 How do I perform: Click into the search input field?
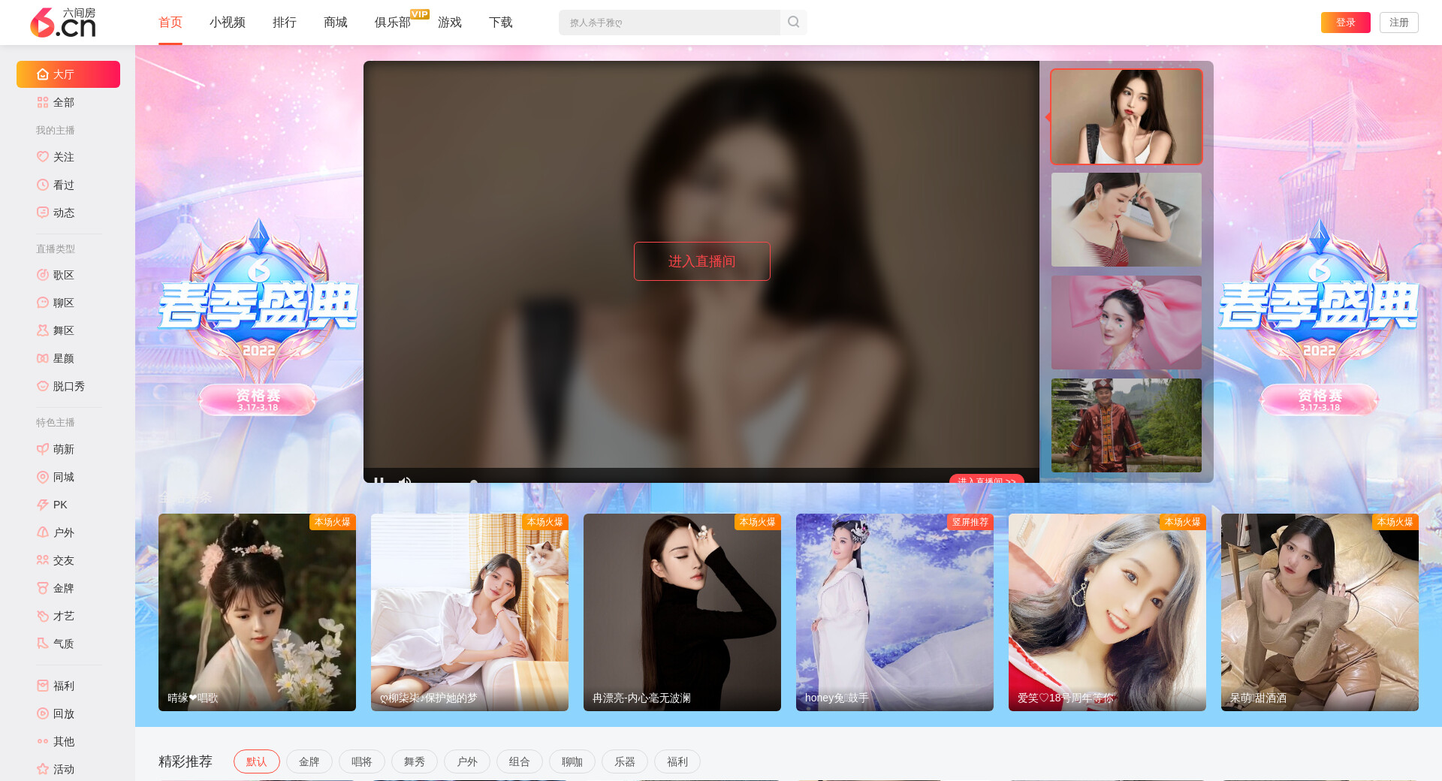[668, 23]
